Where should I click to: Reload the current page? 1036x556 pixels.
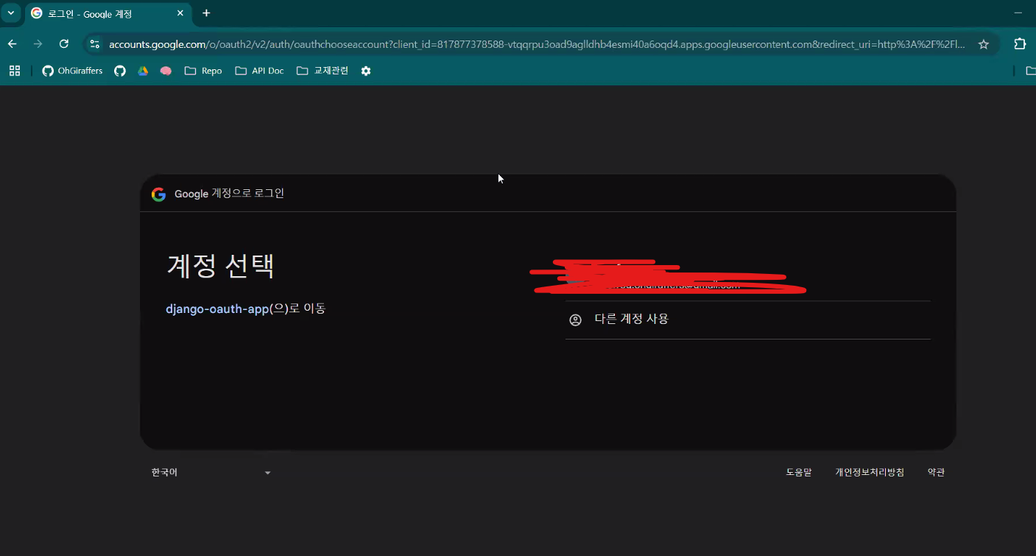click(64, 44)
